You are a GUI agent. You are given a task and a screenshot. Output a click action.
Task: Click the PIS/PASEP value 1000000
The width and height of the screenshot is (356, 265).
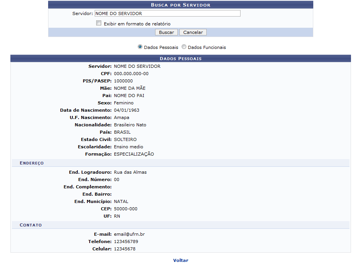123,81
